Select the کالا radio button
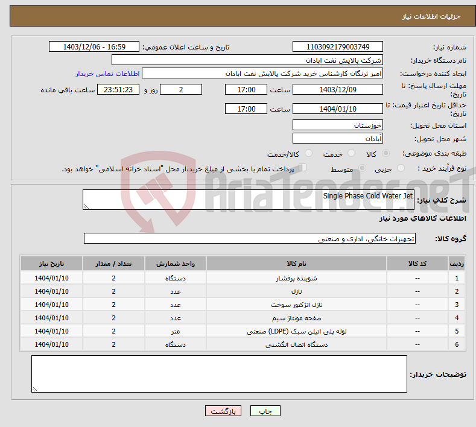The image size is (476, 427). click(x=386, y=153)
